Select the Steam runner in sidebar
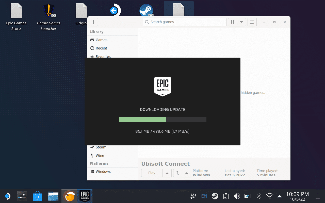325x203 pixels. (x=112, y=147)
